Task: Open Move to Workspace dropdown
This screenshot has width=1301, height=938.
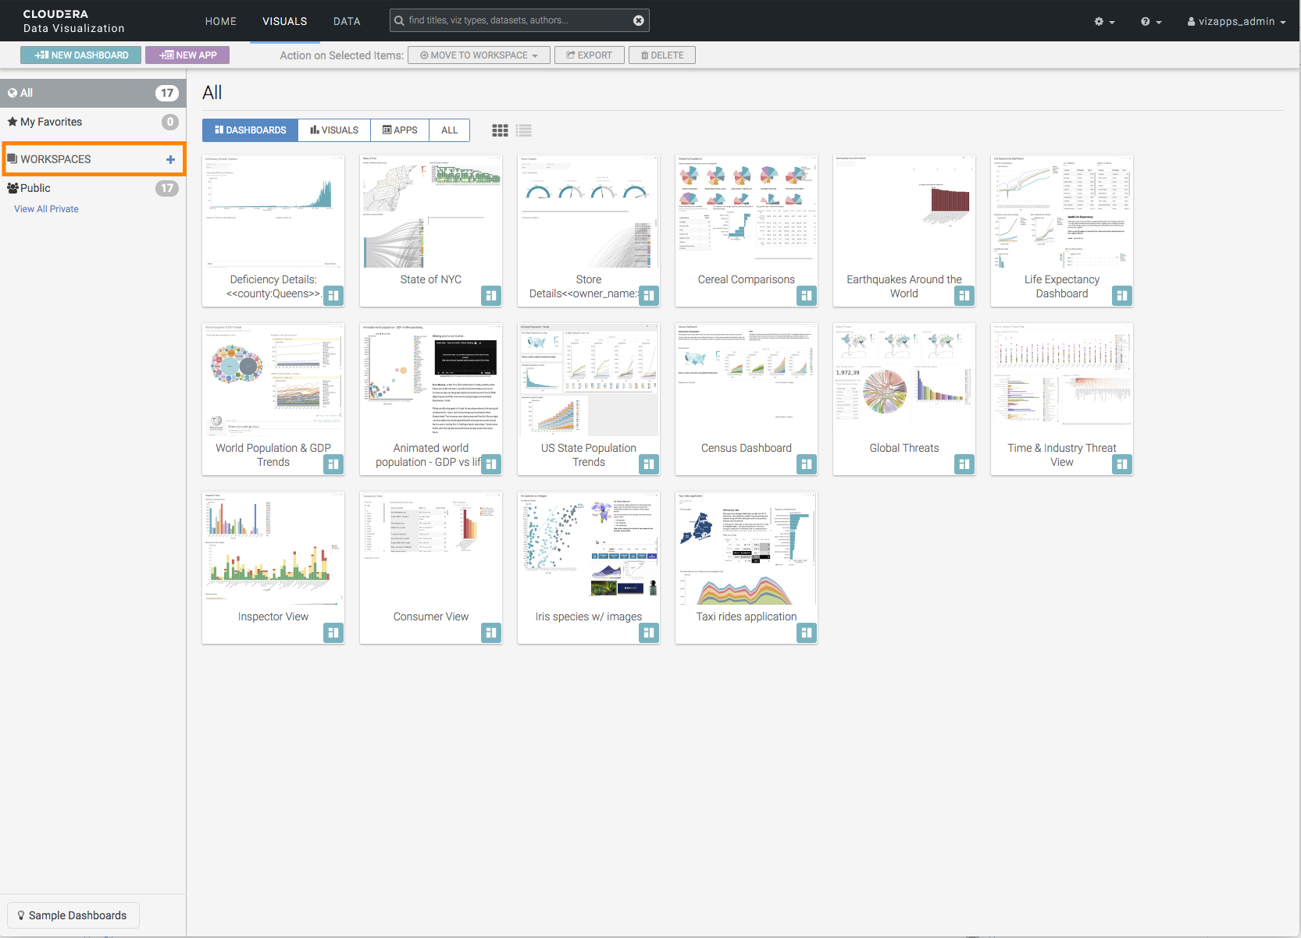Action: (479, 55)
